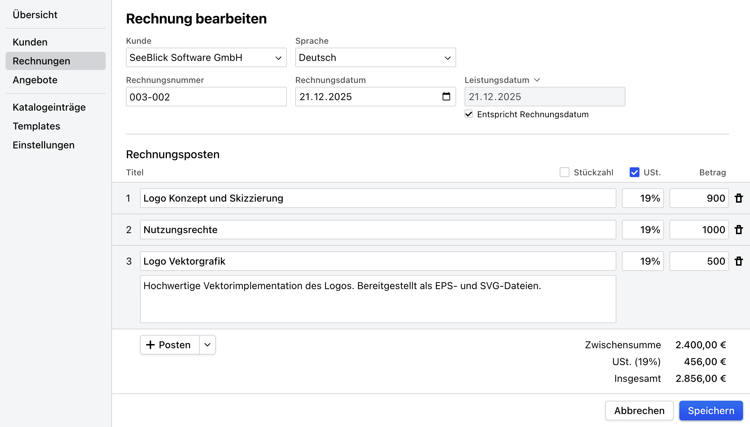Screen dimensions: 750x427
Task: Click the plus icon on the Posten button
Action: click(150, 345)
